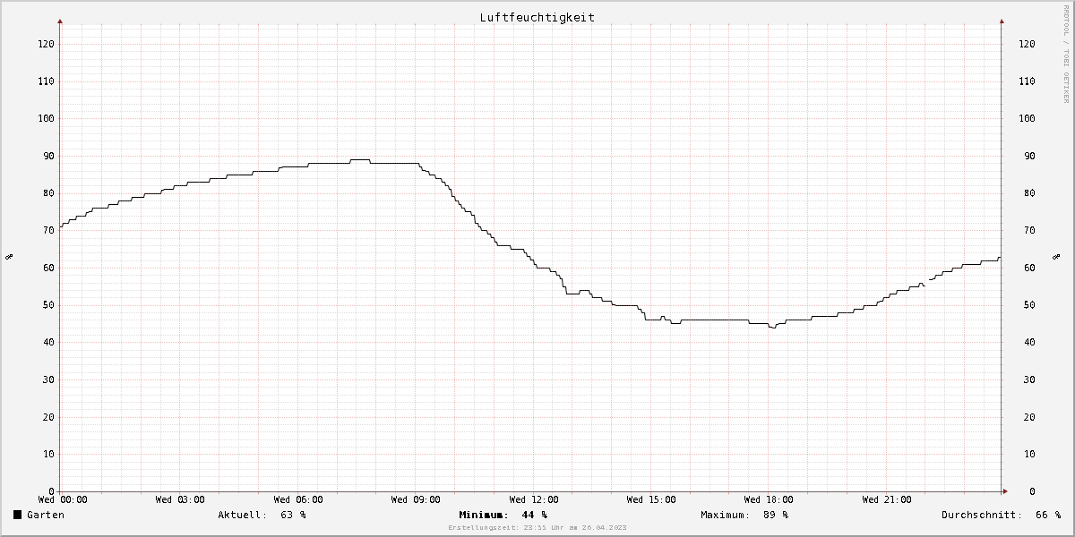1075x537 pixels.
Task: Click the Wed 12:00 time axis label
Action: (534, 499)
